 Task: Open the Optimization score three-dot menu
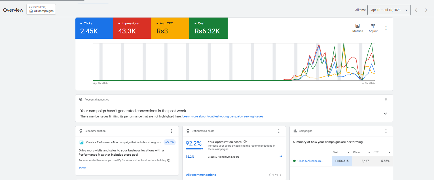click(x=279, y=131)
